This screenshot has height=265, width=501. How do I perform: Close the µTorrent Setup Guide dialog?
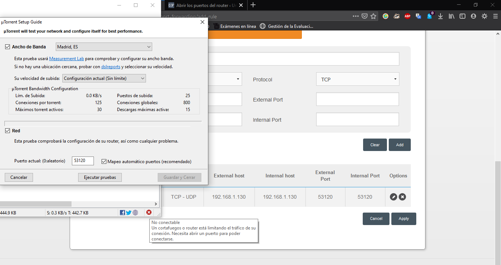click(202, 22)
